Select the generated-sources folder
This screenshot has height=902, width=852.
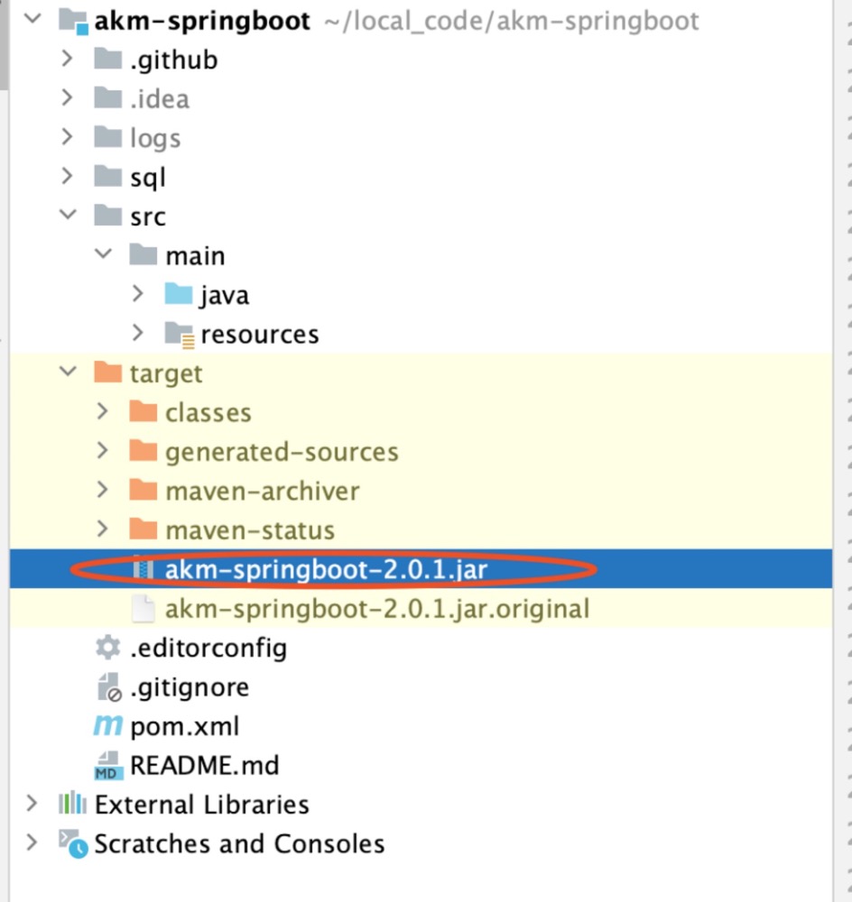(281, 452)
